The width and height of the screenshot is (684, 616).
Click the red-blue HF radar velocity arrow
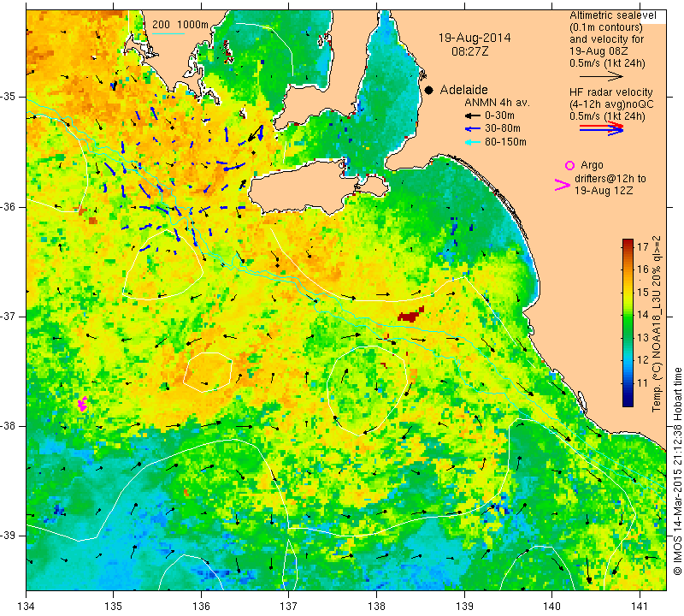602,128
